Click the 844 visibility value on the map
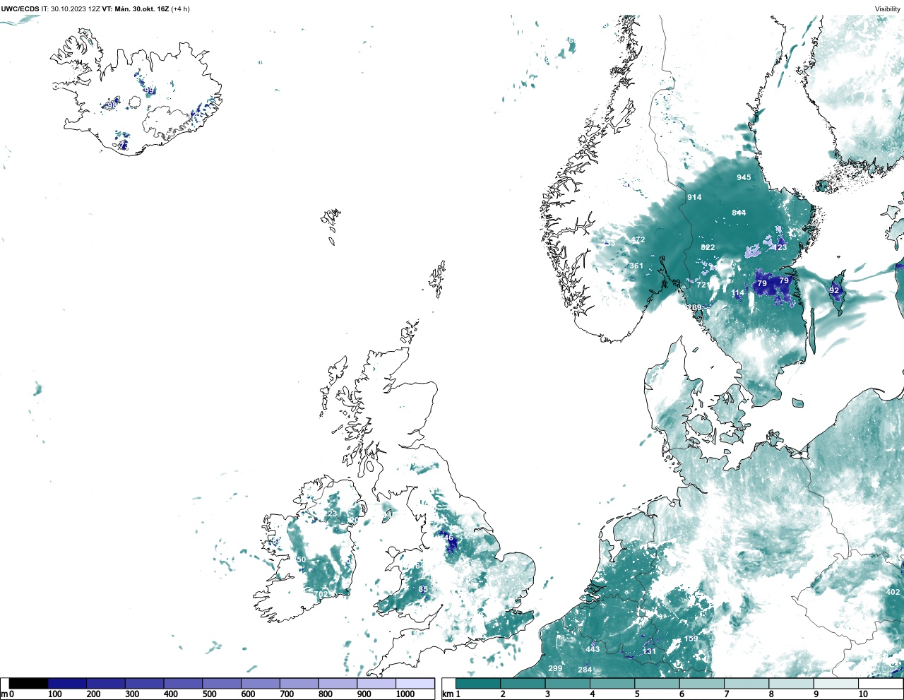The width and height of the screenshot is (904, 700). 739,213
